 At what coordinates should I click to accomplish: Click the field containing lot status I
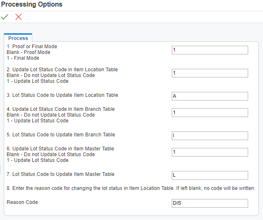pos(210,136)
